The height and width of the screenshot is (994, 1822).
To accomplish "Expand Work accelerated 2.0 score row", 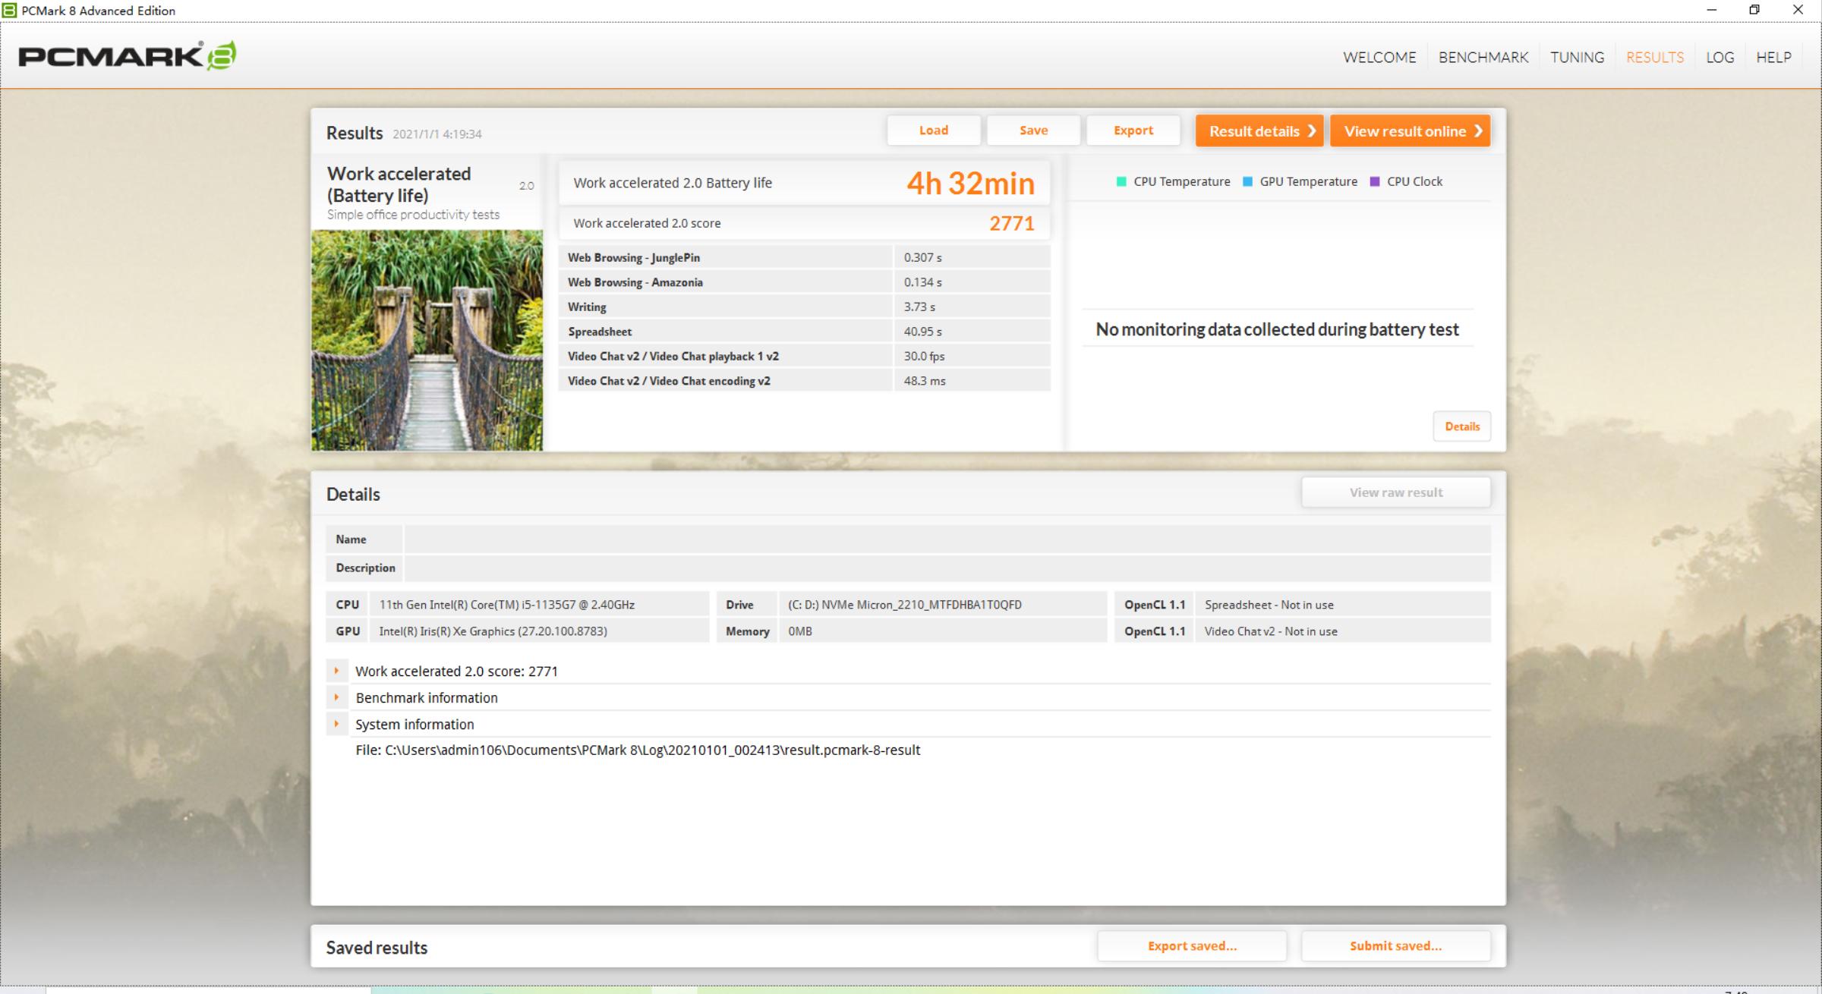I will 336,671.
